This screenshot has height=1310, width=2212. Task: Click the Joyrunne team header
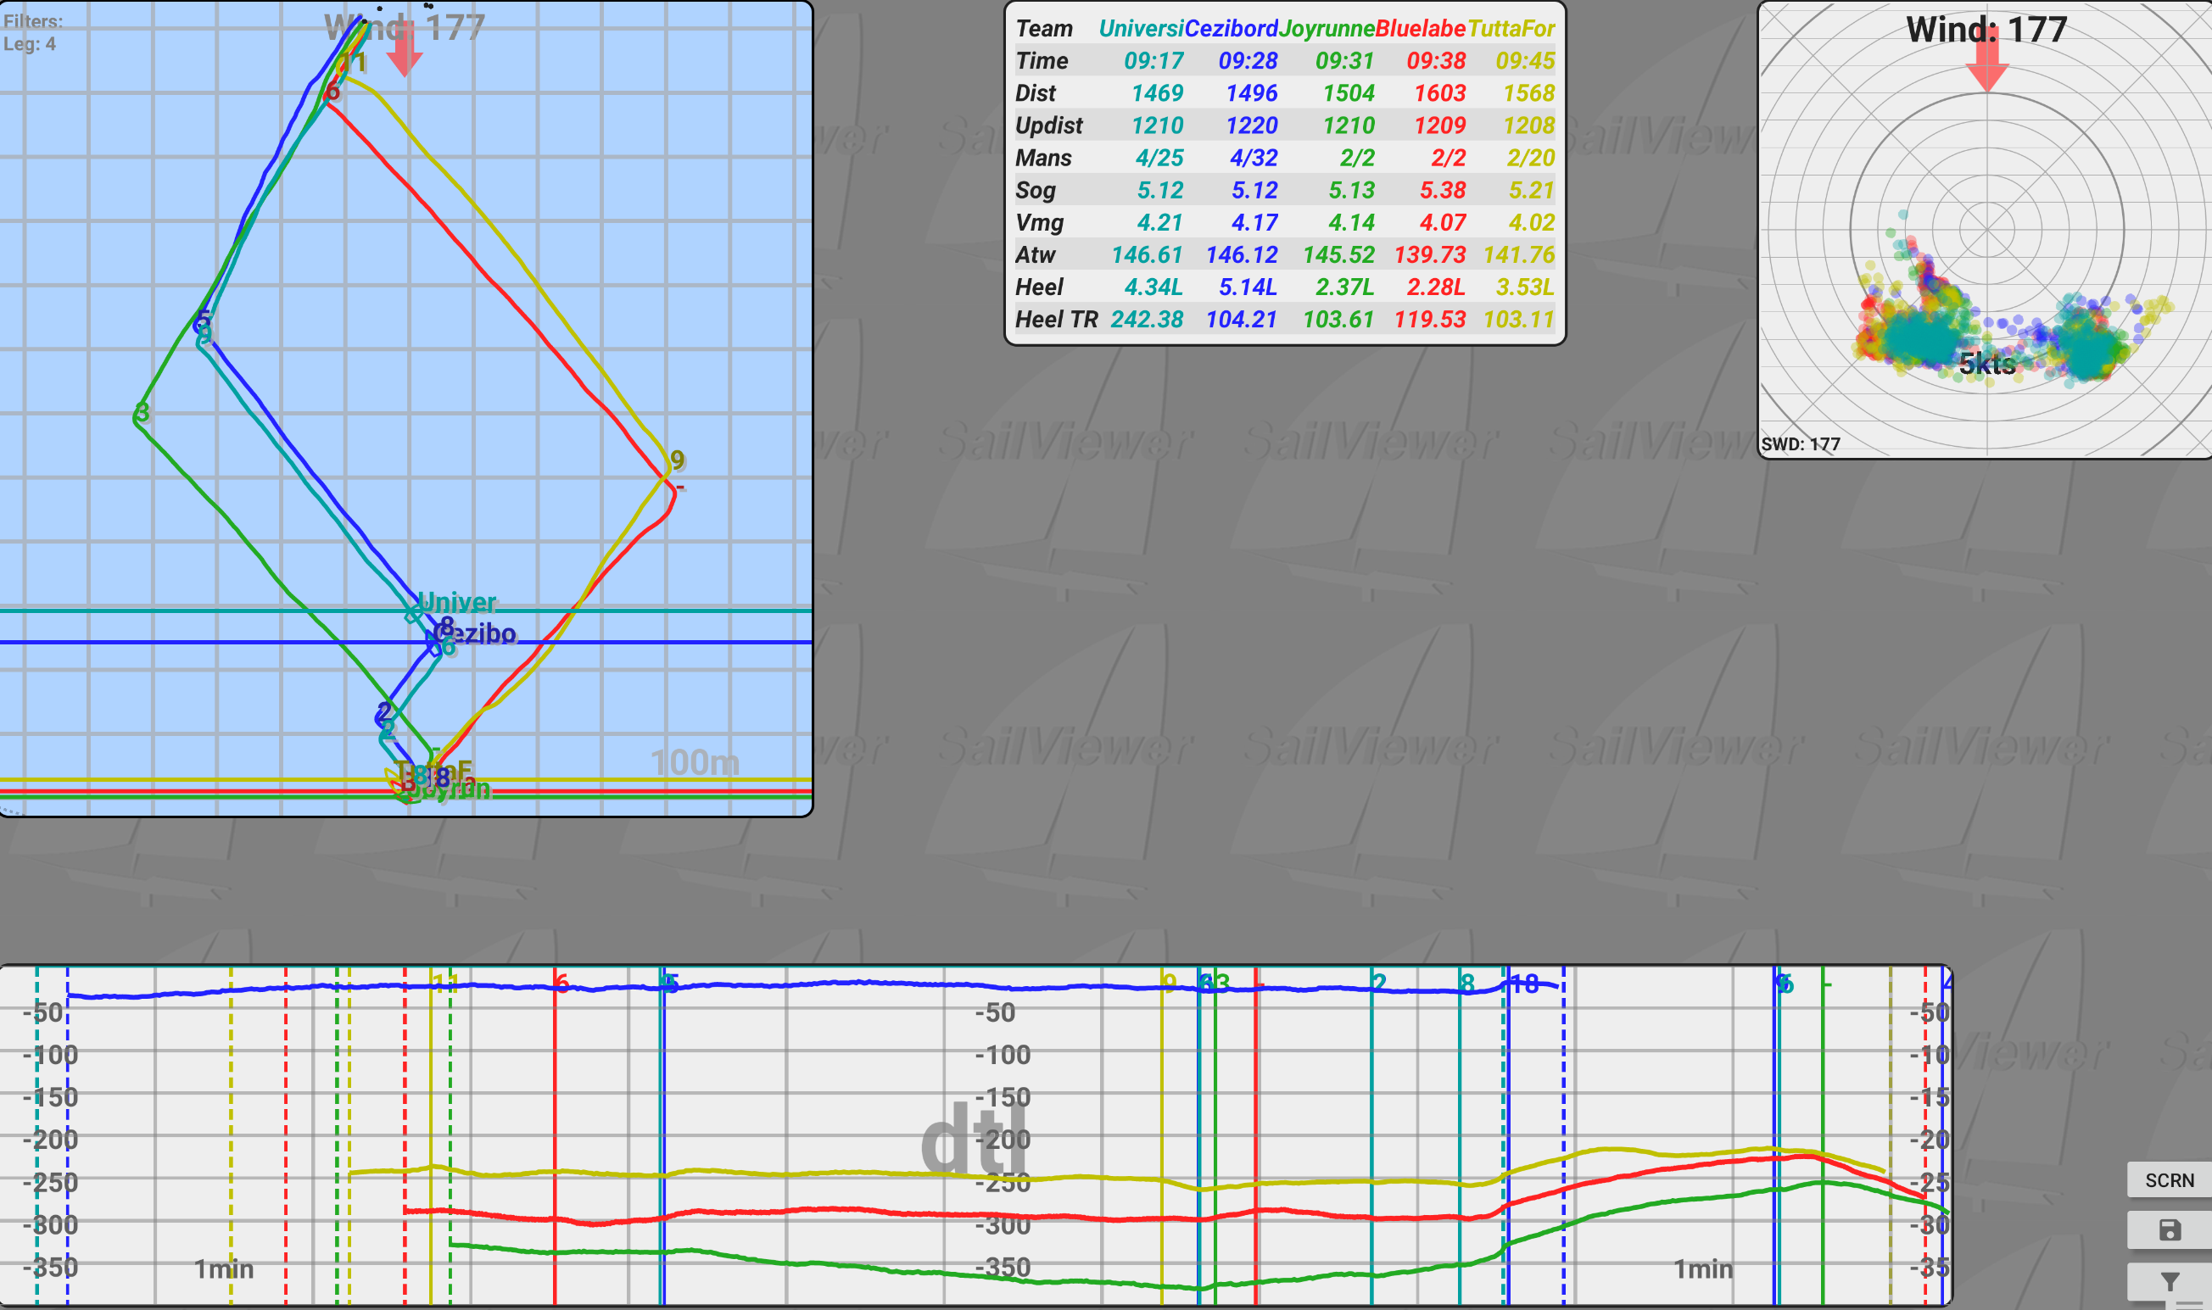pyautogui.click(x=1327, y=28)
